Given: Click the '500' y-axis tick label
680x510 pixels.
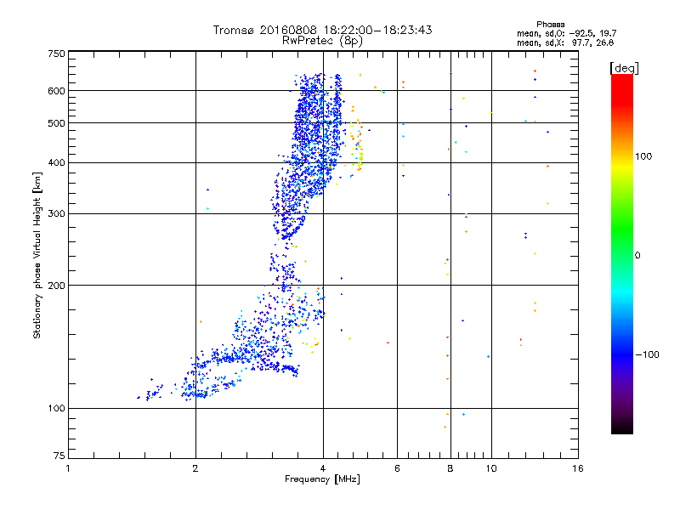Looking at the screenshot, I should point(56,123).
